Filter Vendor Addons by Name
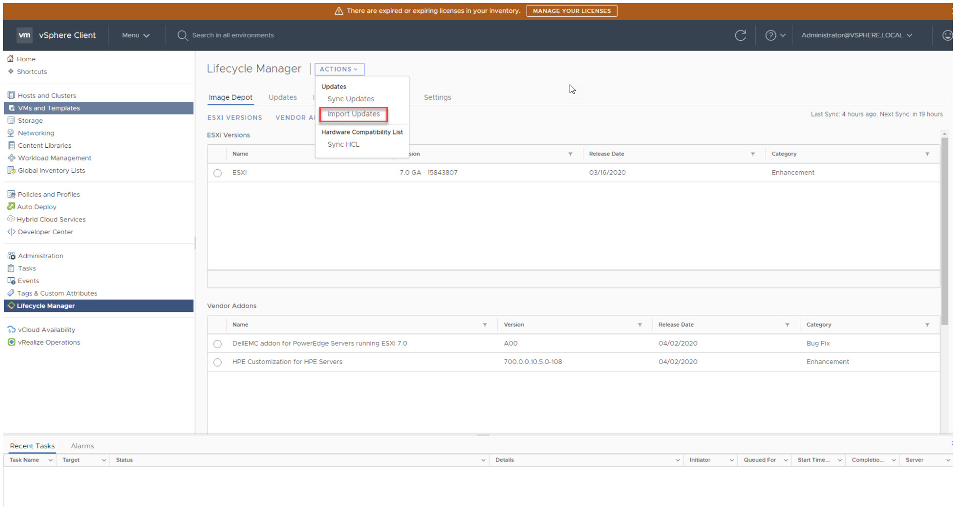Viewport: 958px width, 523px height. 485,325
